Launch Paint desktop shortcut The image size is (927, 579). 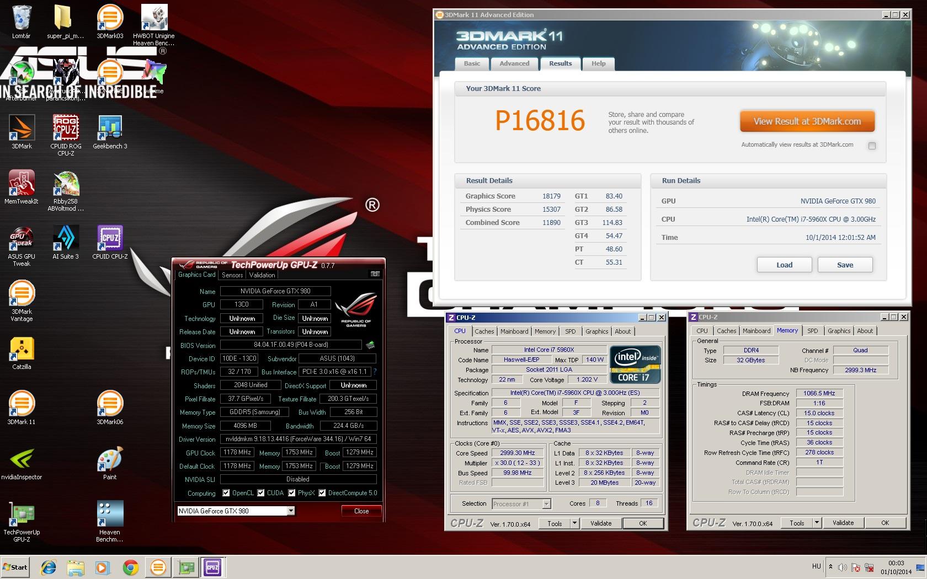pyautogui.click(x=110, y=463)
